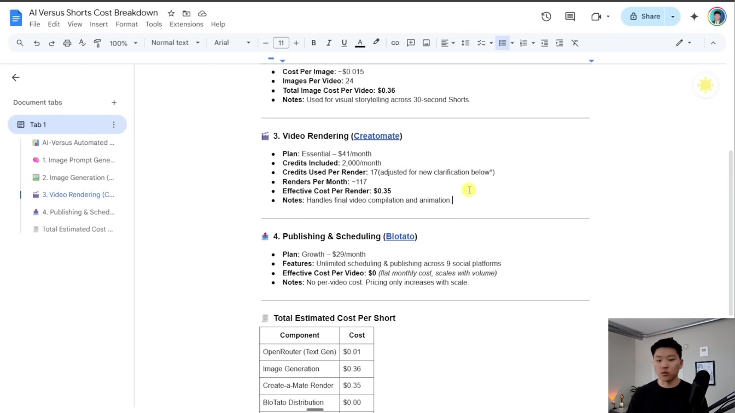This screenshot has width=735, height=413.
Task: Run spelling and grammar check
Action: [83, 43]
